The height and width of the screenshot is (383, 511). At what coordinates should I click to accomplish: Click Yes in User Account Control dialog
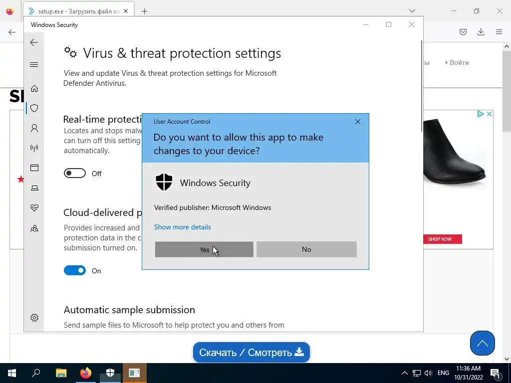pyautogui.click(x=204, y=249)
